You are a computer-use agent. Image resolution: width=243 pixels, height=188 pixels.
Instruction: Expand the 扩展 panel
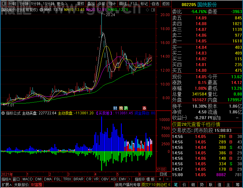pos(7,185)
